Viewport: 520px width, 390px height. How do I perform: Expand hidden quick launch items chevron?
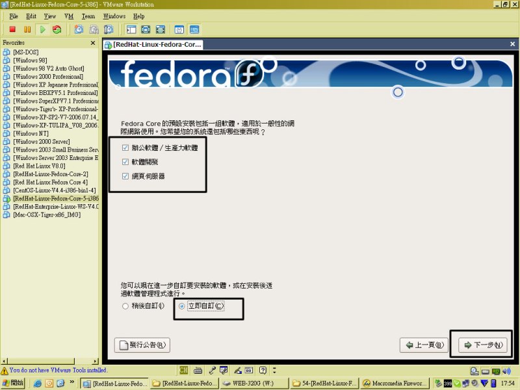tap(71, 382)
